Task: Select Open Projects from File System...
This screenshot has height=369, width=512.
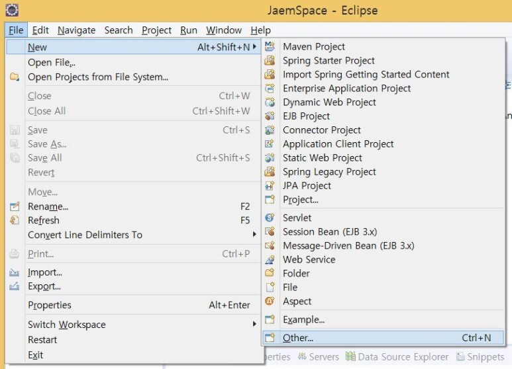Action: pos(133,77)
